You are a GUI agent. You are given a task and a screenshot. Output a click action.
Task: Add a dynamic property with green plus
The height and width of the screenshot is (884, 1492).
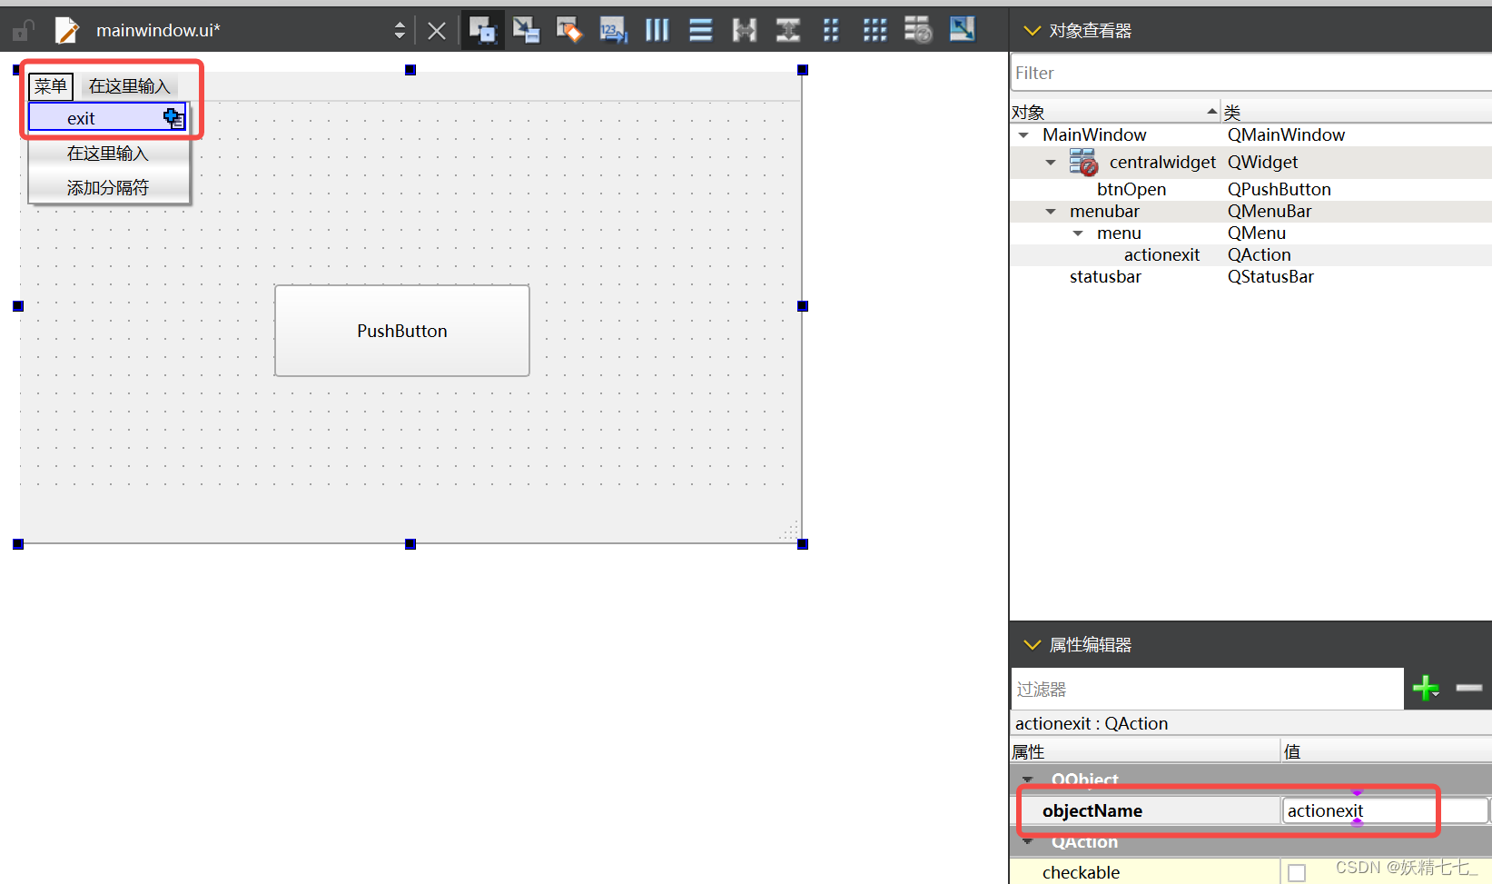[1426, 689]
